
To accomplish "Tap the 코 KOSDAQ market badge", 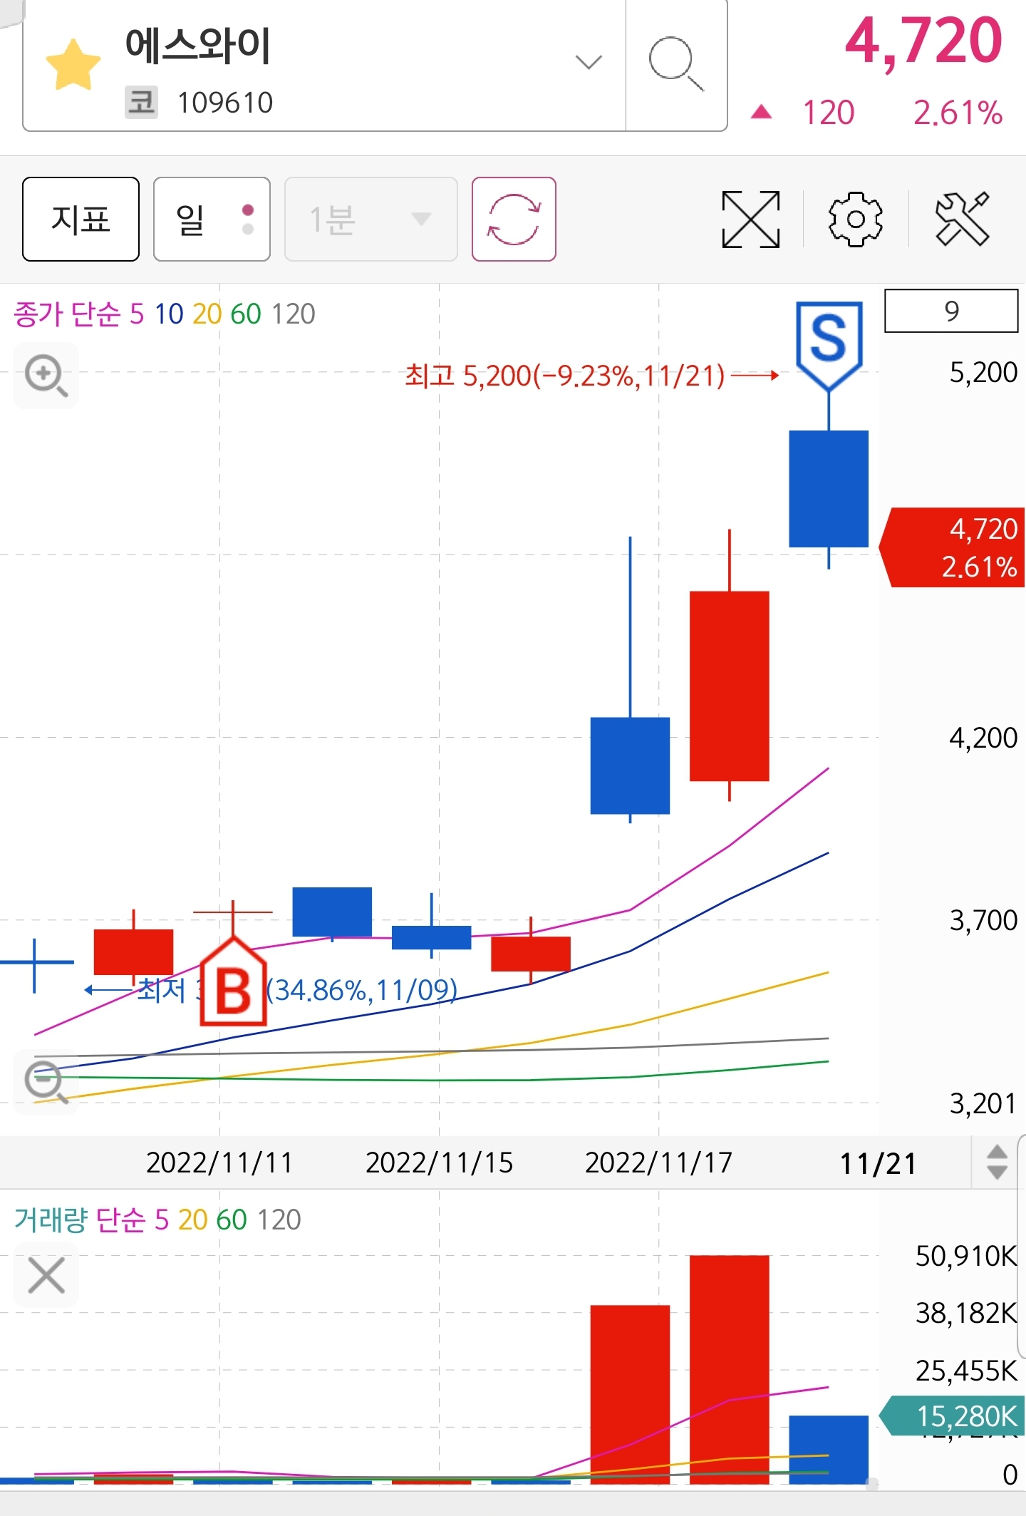I will click(x=141, y=102).
